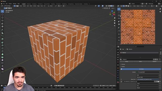Select the Loop Cut tool
The height and width of the screenshot is (91, 162).
click(x=2, y=48)
